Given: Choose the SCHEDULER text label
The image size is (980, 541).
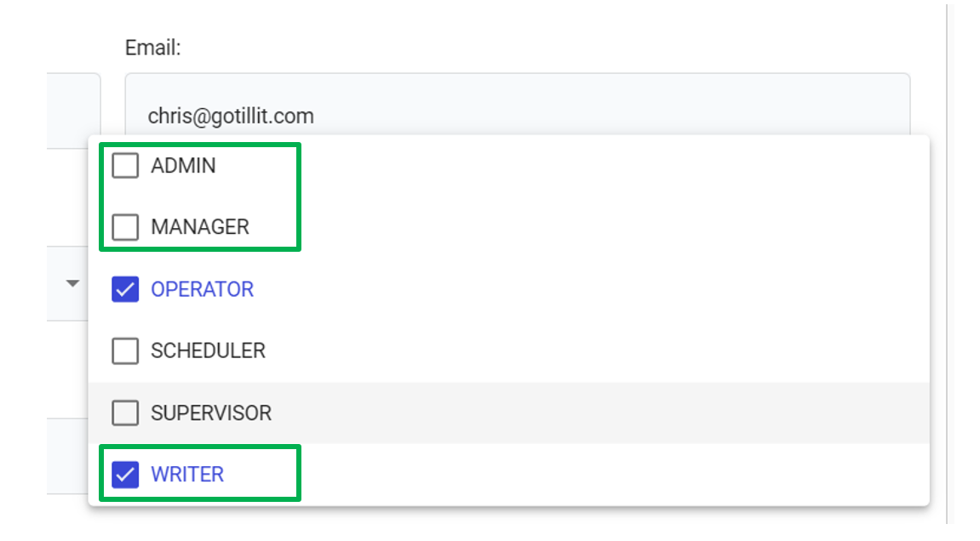Looking at the screenshot, I should coord(208,351).
